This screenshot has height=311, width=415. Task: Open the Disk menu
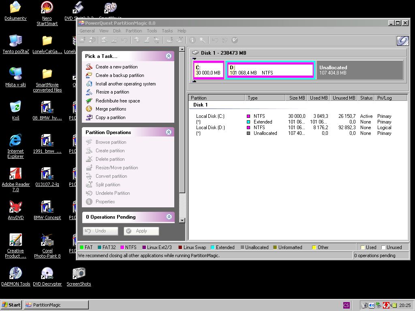point(117,31)
